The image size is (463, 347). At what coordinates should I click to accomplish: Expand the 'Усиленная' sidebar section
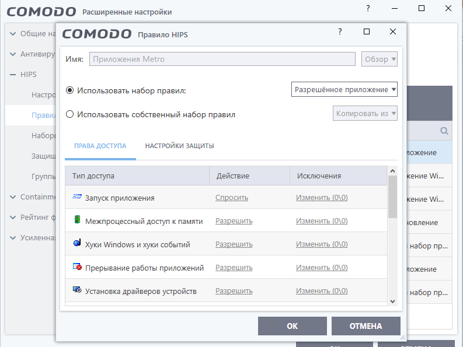click(13, 238)
